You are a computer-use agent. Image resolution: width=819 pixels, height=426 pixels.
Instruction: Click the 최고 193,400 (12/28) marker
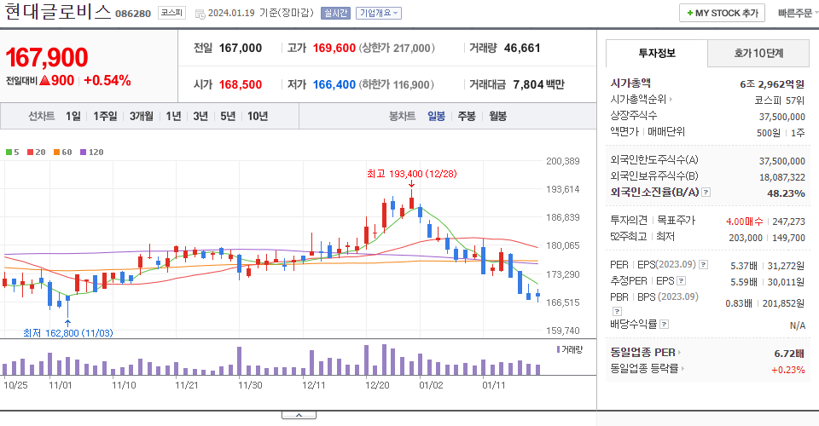click(x=411, y=174)
